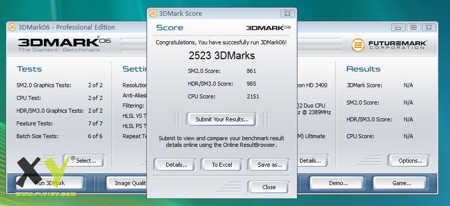Click the Score heading in dialog
Viewport: 450px width, 206px height.
[x=169, y=28]
